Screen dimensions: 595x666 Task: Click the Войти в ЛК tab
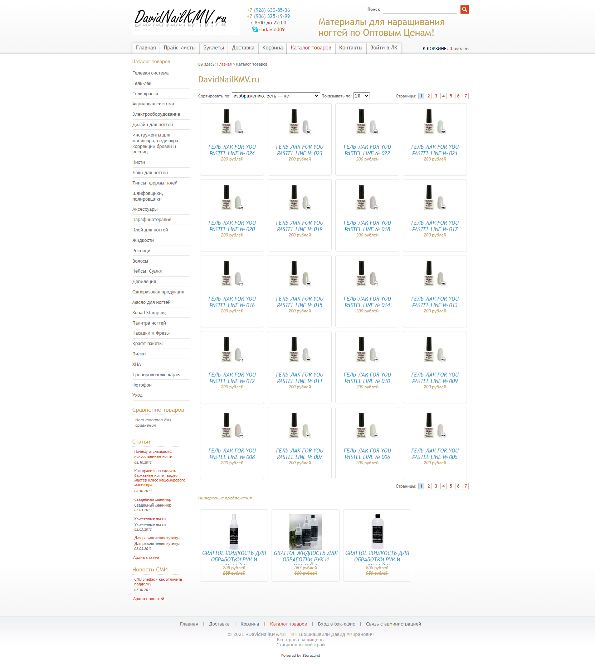tap(384, 48)
